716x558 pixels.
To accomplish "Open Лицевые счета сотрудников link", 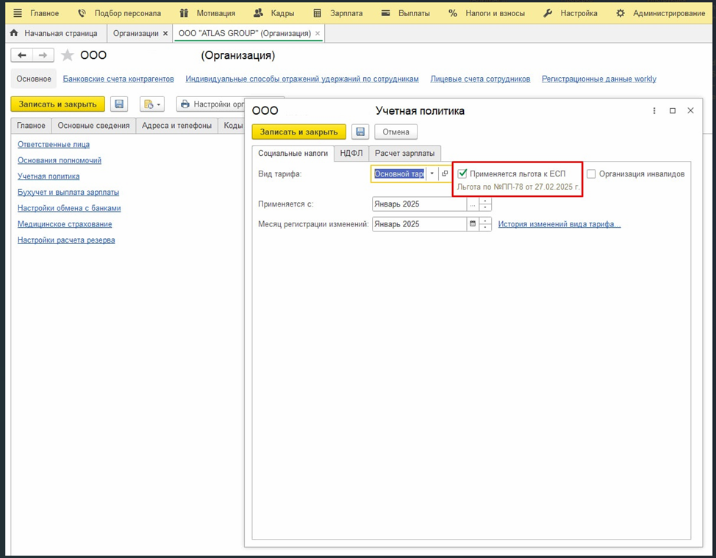I will [x=480, y=79].
